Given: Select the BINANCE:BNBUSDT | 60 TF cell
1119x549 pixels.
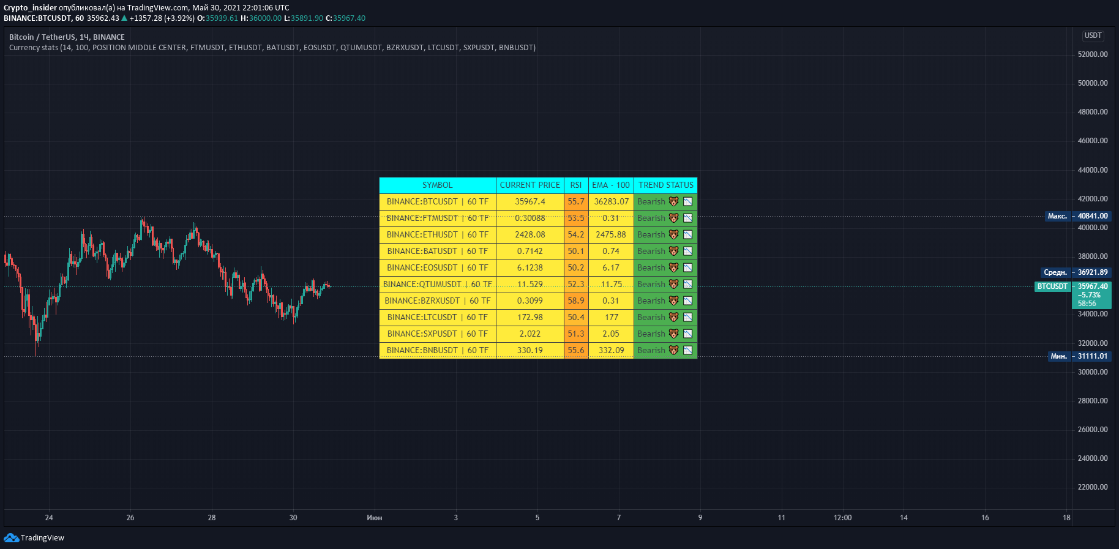Looking at the screenshot, I should click(438, 350).
